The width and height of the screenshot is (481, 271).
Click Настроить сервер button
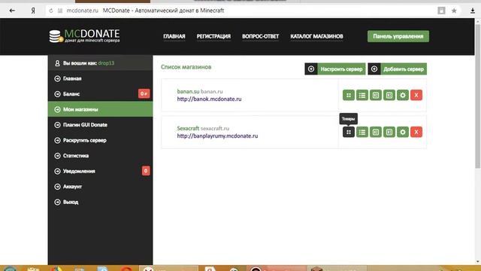pos(335,69)
